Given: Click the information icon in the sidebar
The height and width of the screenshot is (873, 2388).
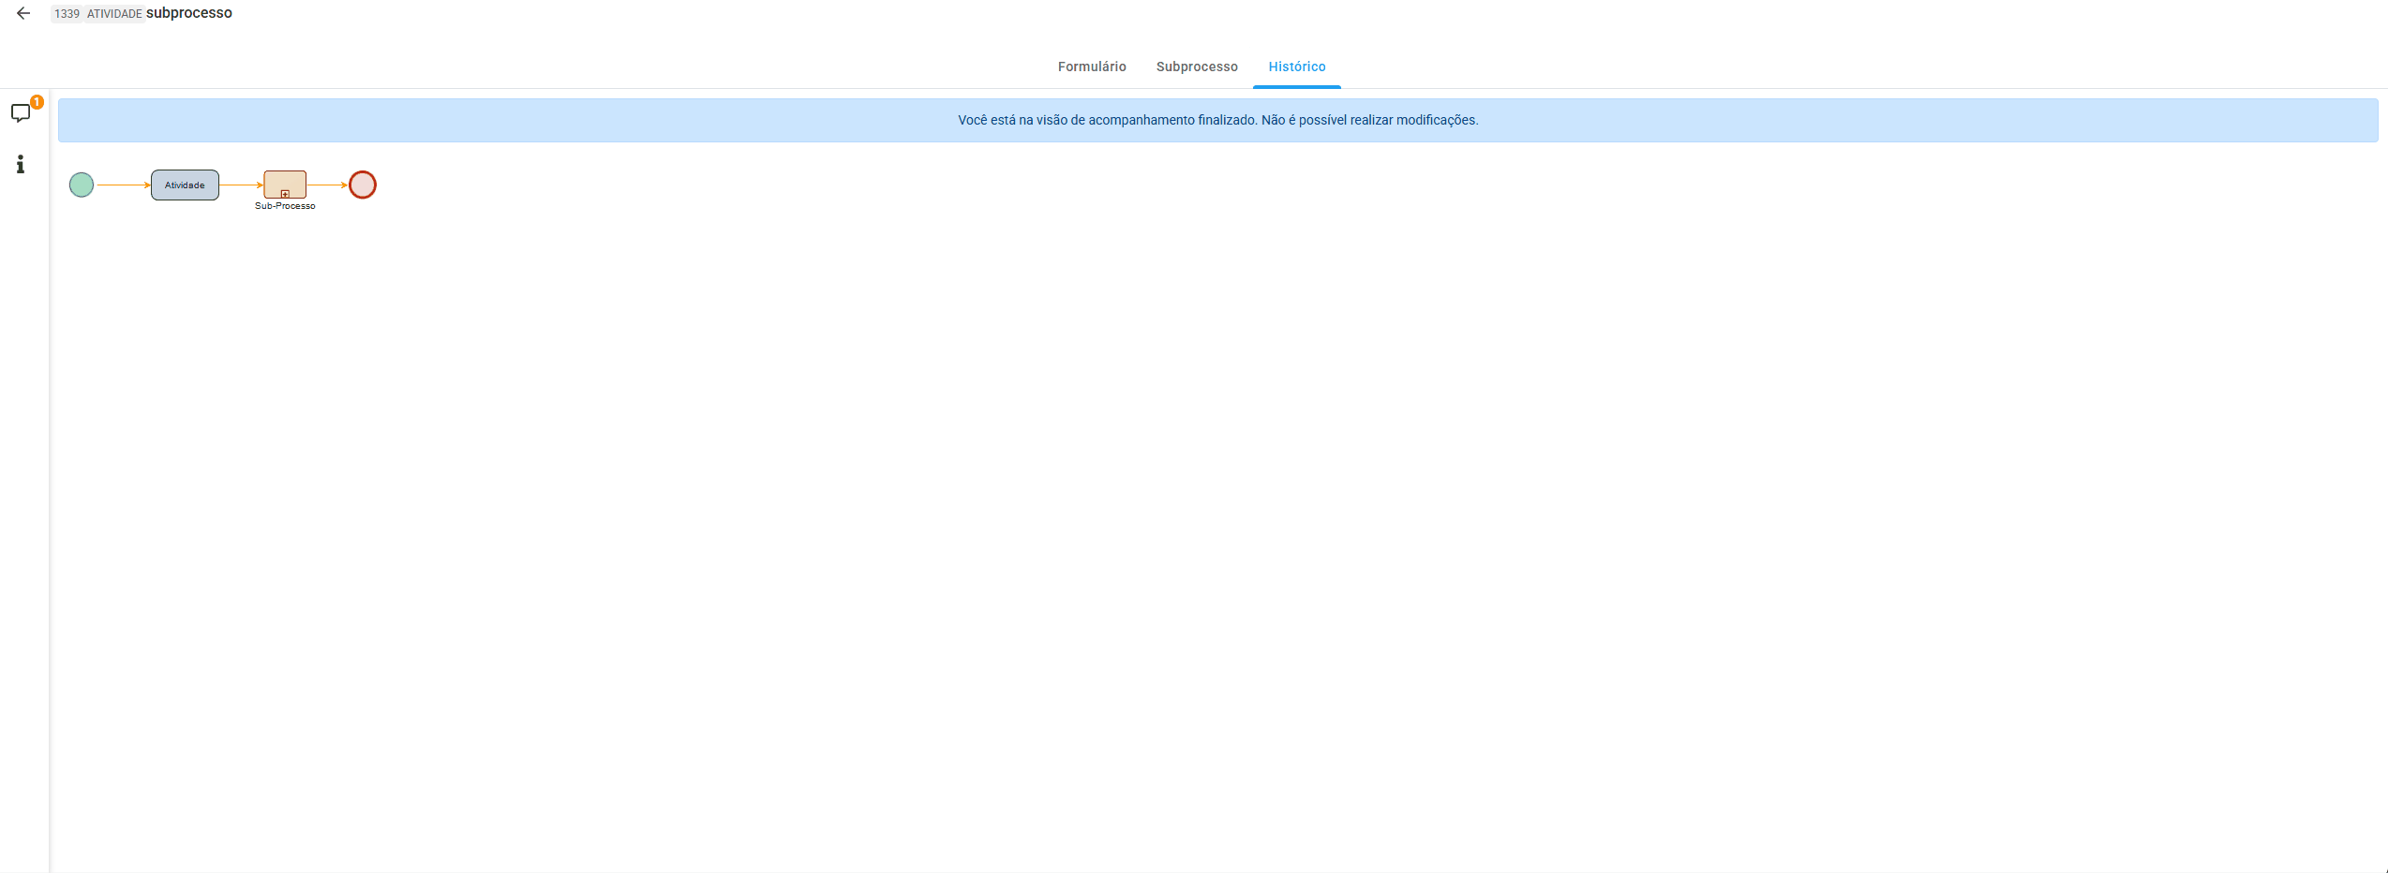Looking at the screenshot, I should coord(20,165).
